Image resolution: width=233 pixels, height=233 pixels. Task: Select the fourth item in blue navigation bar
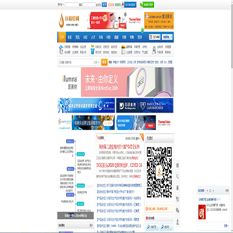[85, 38]
